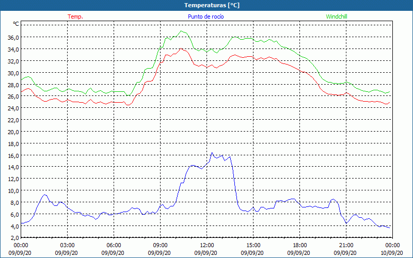Click the '8,0' y-axis value
This screenshot has width=413, height=258.
pyautogui.click(x=14, y=203)
